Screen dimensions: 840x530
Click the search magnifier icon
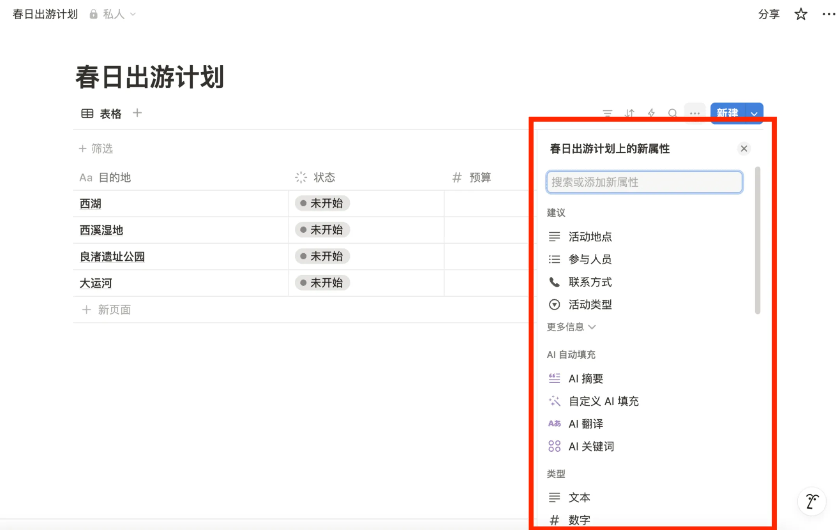click(672, 113)
